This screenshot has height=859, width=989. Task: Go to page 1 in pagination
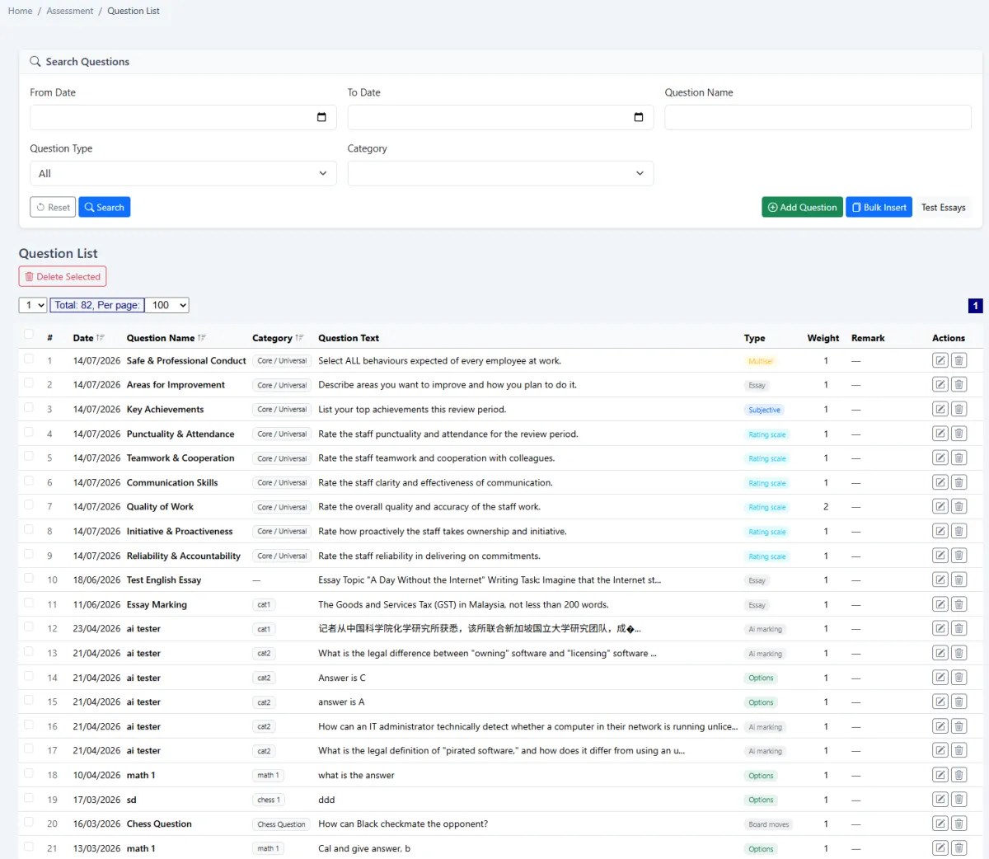pyautogui.click(x=975, y=306)
